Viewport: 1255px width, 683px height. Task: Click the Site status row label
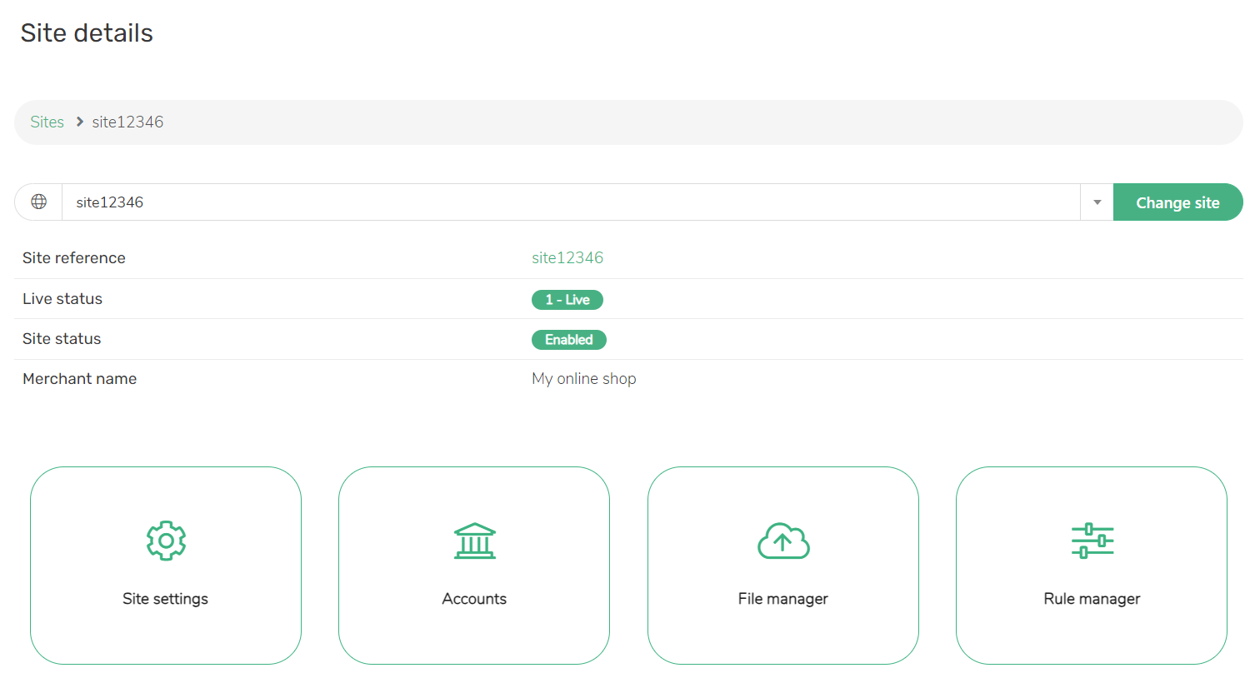62,339
